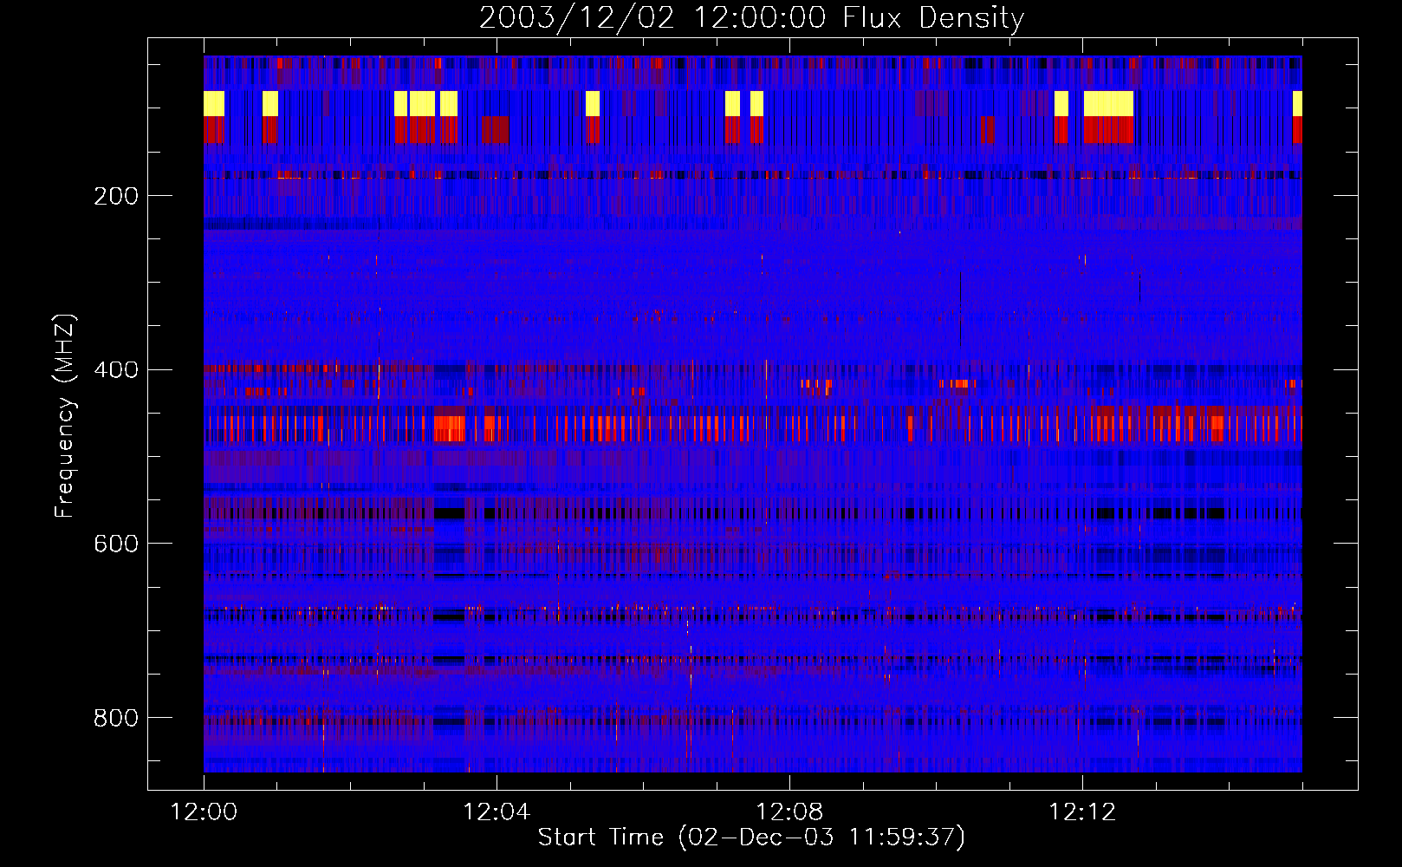Screen dimensions: 1402x867
Task: Click the 12:08 time tick label
Action: 789,812
